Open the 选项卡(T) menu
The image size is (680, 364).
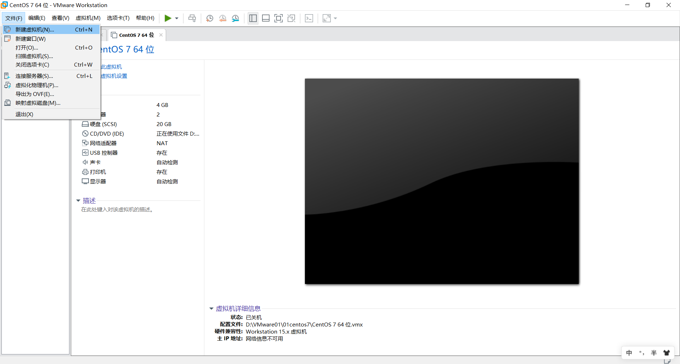[x=118, y=18]
